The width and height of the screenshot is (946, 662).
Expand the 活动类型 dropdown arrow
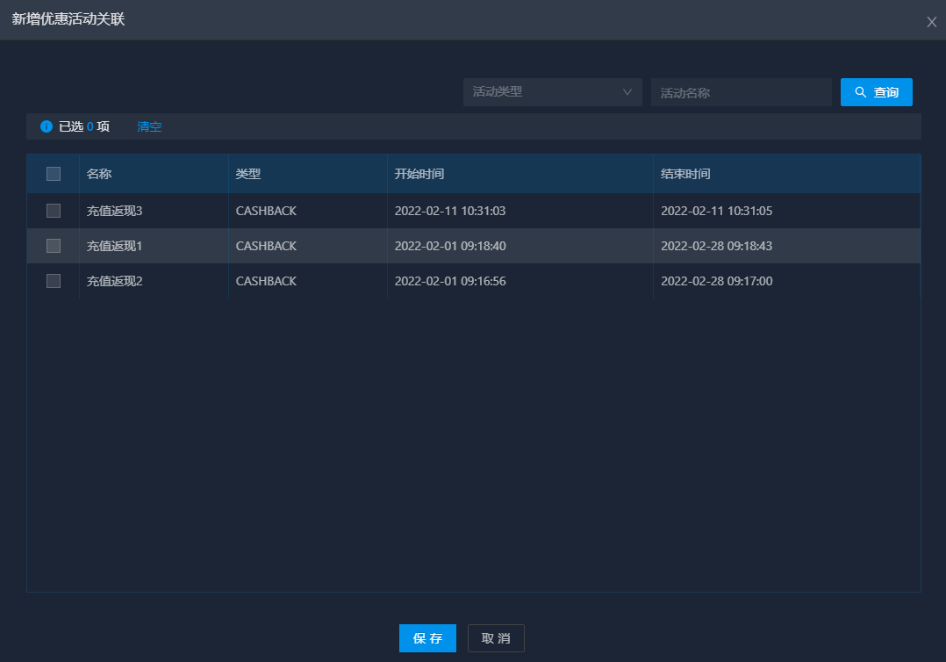click(x=627, y=92)
